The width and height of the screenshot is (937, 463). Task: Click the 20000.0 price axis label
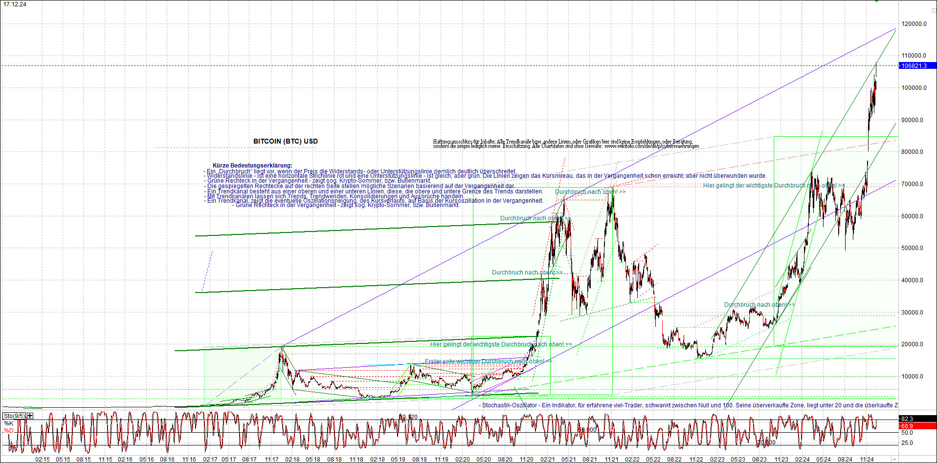(x=913, y=344)
